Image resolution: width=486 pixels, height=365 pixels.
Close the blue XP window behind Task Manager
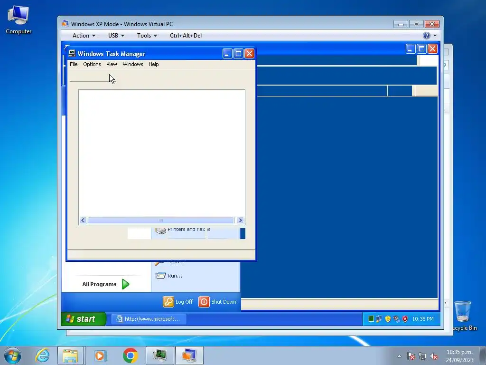432,49
